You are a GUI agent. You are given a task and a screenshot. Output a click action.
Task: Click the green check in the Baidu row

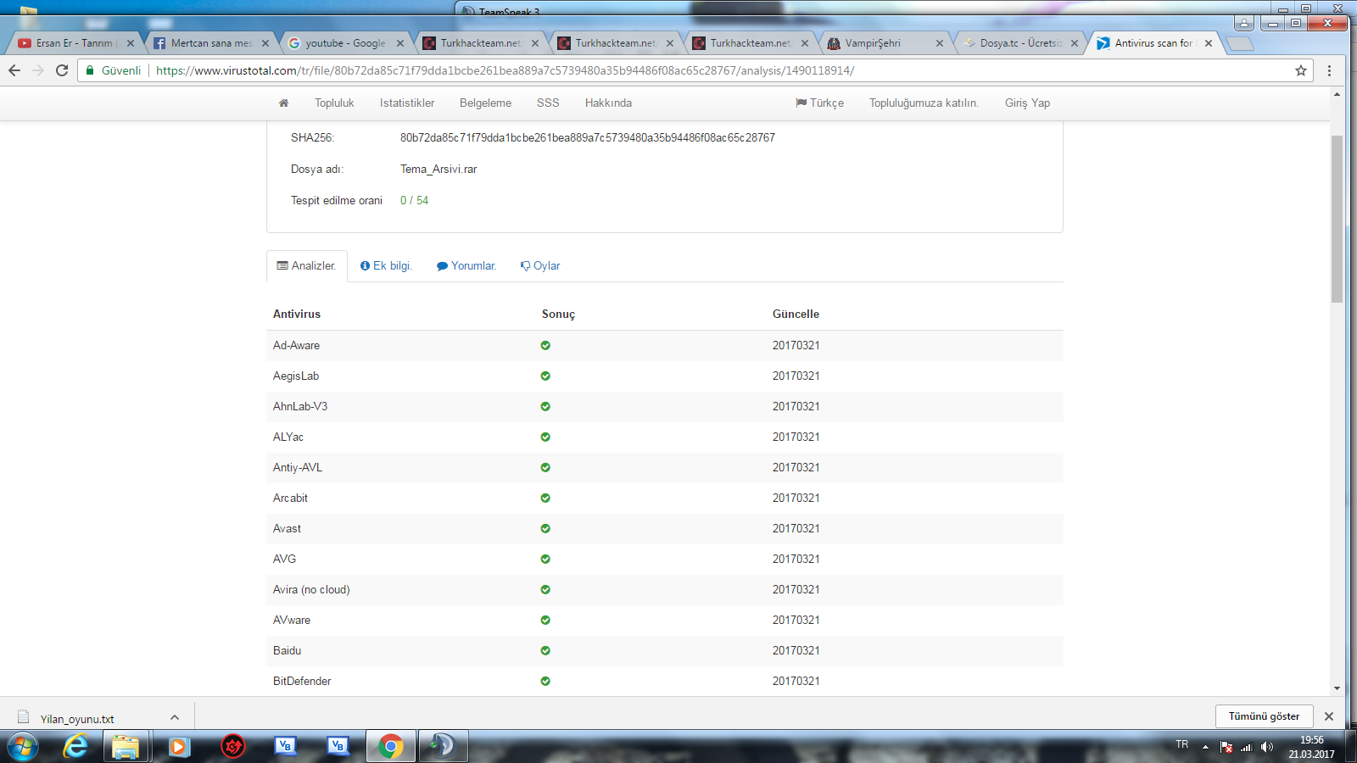(545, 650)
